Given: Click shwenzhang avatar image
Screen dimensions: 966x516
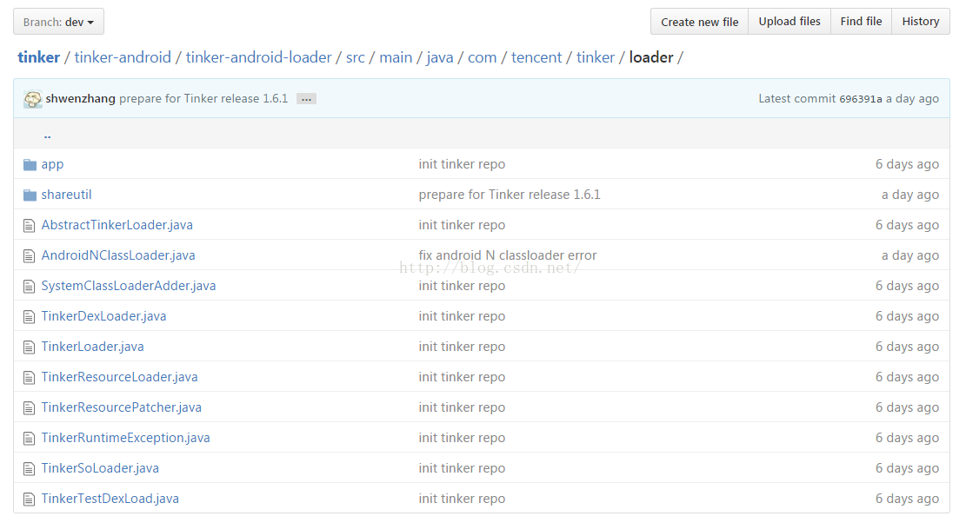Looking at the screenshot, I should click(33, 98).
